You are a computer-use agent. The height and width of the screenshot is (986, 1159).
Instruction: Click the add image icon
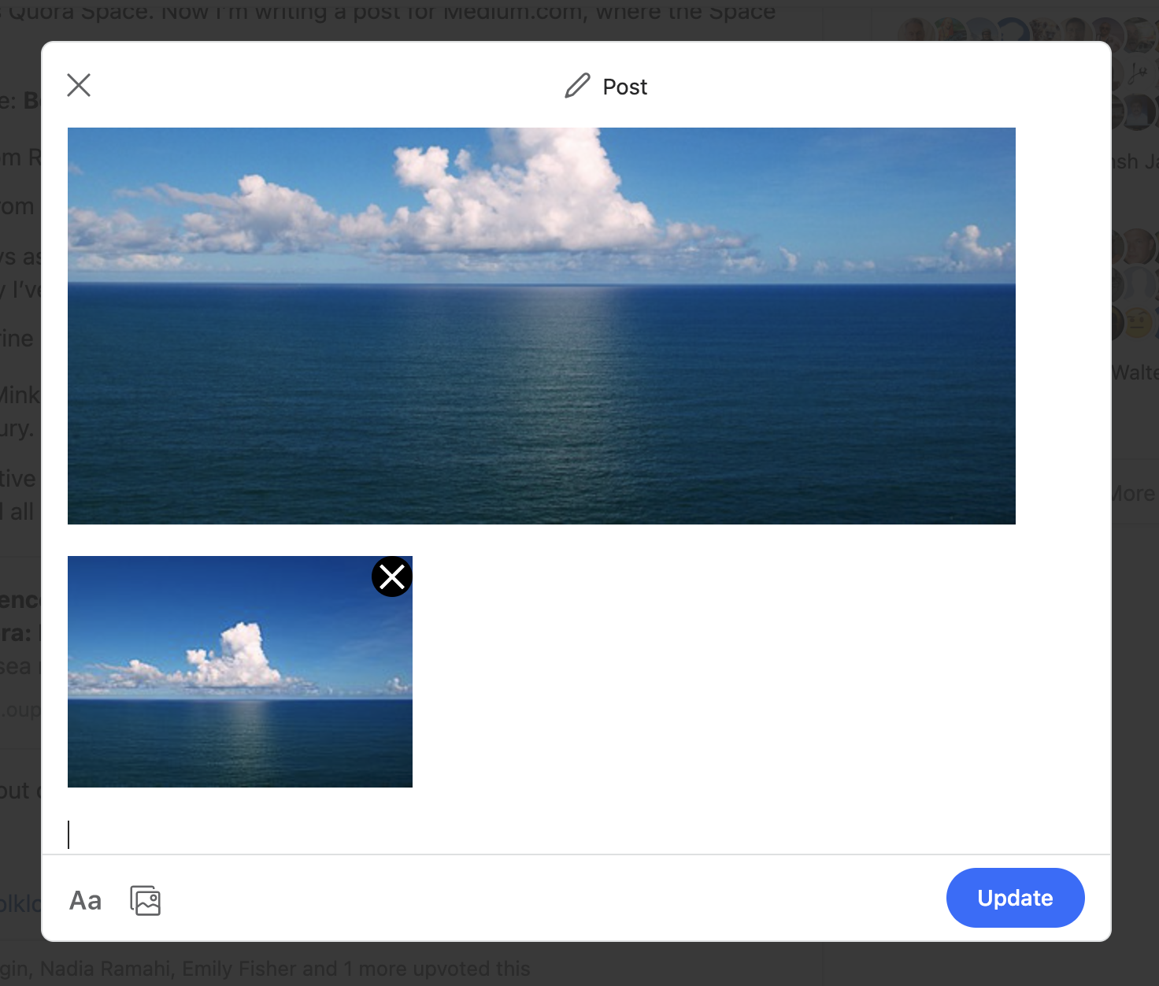(x=146, y=900)
